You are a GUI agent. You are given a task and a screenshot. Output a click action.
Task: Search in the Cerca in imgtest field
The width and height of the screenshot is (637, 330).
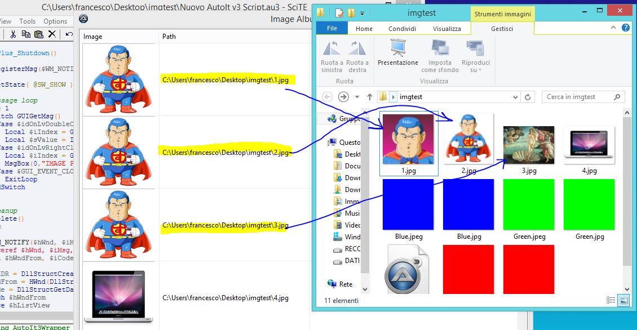(x=582, y=97)
